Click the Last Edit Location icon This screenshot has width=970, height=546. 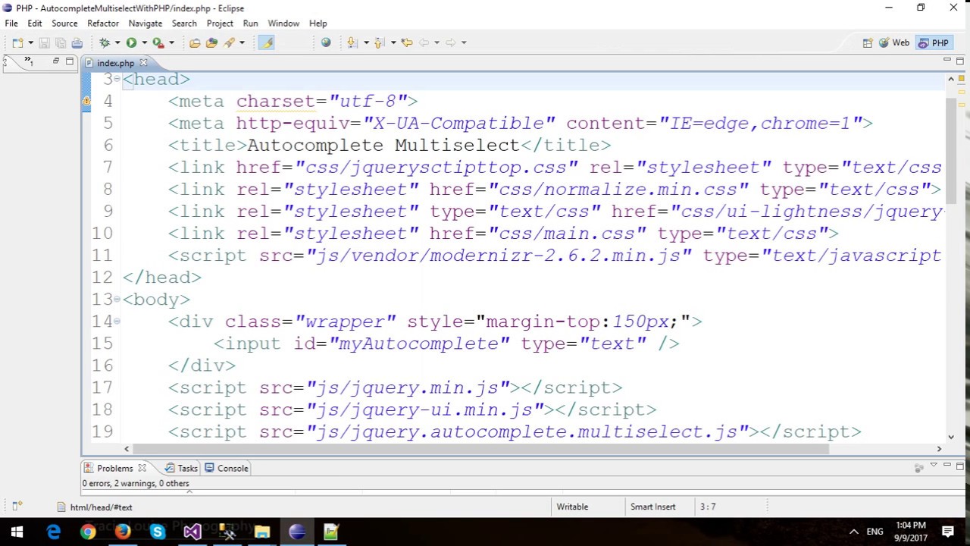coord(406,42)
